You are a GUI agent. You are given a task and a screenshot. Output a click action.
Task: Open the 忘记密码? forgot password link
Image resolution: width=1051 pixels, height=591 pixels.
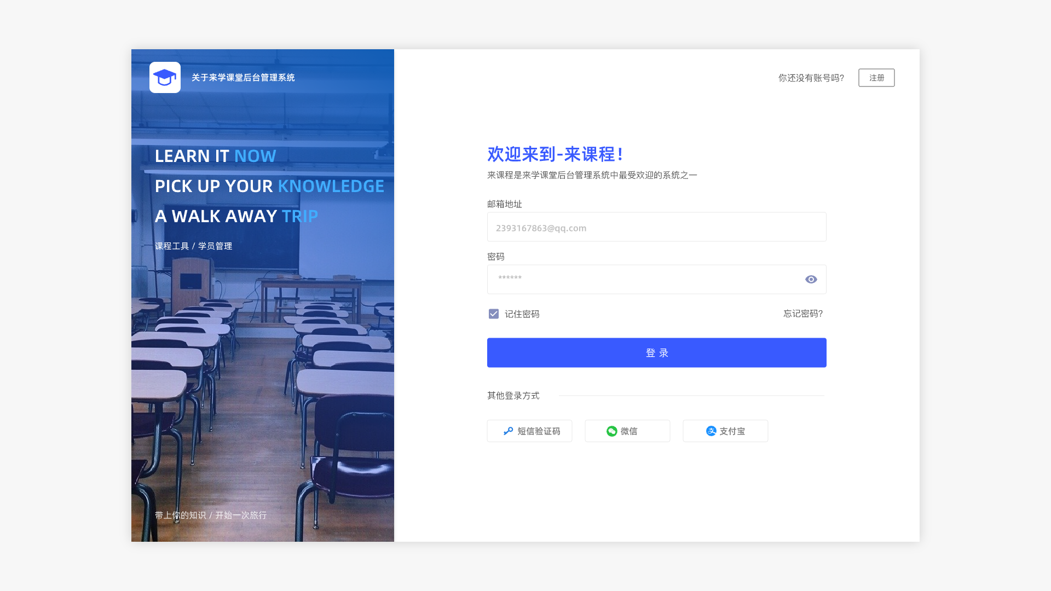802,314
